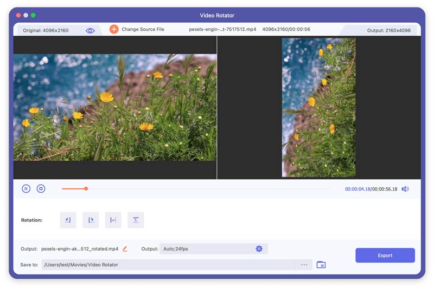Mute the volume speaker icon
The width and height of the screenshot is (434, 289).
pyautogui.click(x=405, y=189)
